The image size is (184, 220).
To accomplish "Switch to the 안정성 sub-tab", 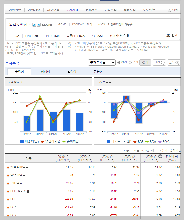I will point(72,72).
